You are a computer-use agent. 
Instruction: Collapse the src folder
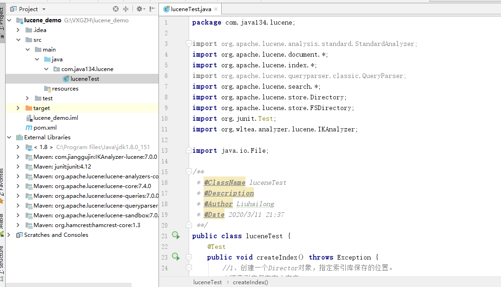point(18,40)
